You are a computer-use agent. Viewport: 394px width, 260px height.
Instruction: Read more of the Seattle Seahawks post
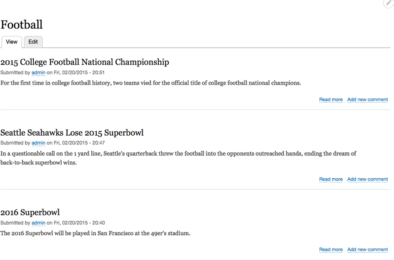coord(331,179)
